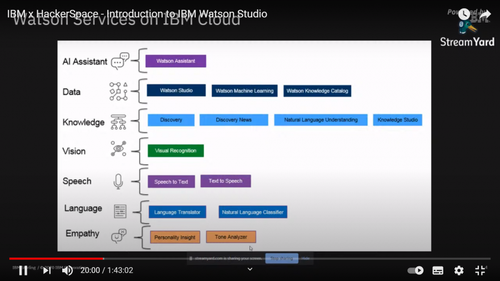This screenshot has height=281, width=500.
Task: Click the Watson Assistant box in the slide
Action: tap(176, 61)
